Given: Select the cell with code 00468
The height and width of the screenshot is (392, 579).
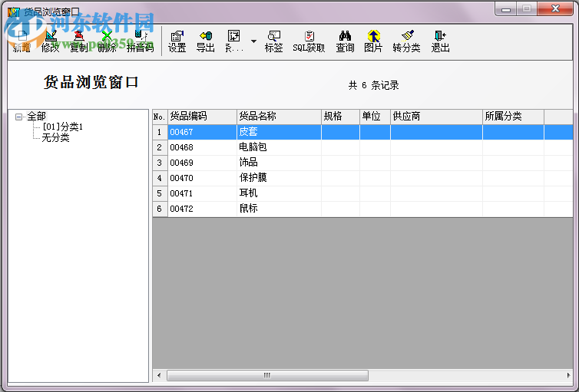Looking at the screenshot, I should click(x=202, y=147).
